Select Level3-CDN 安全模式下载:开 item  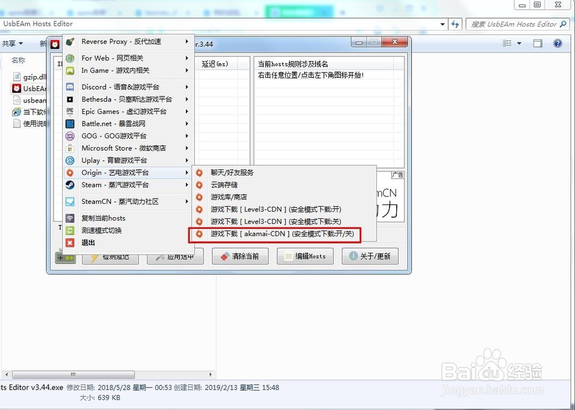click(284, 209)
